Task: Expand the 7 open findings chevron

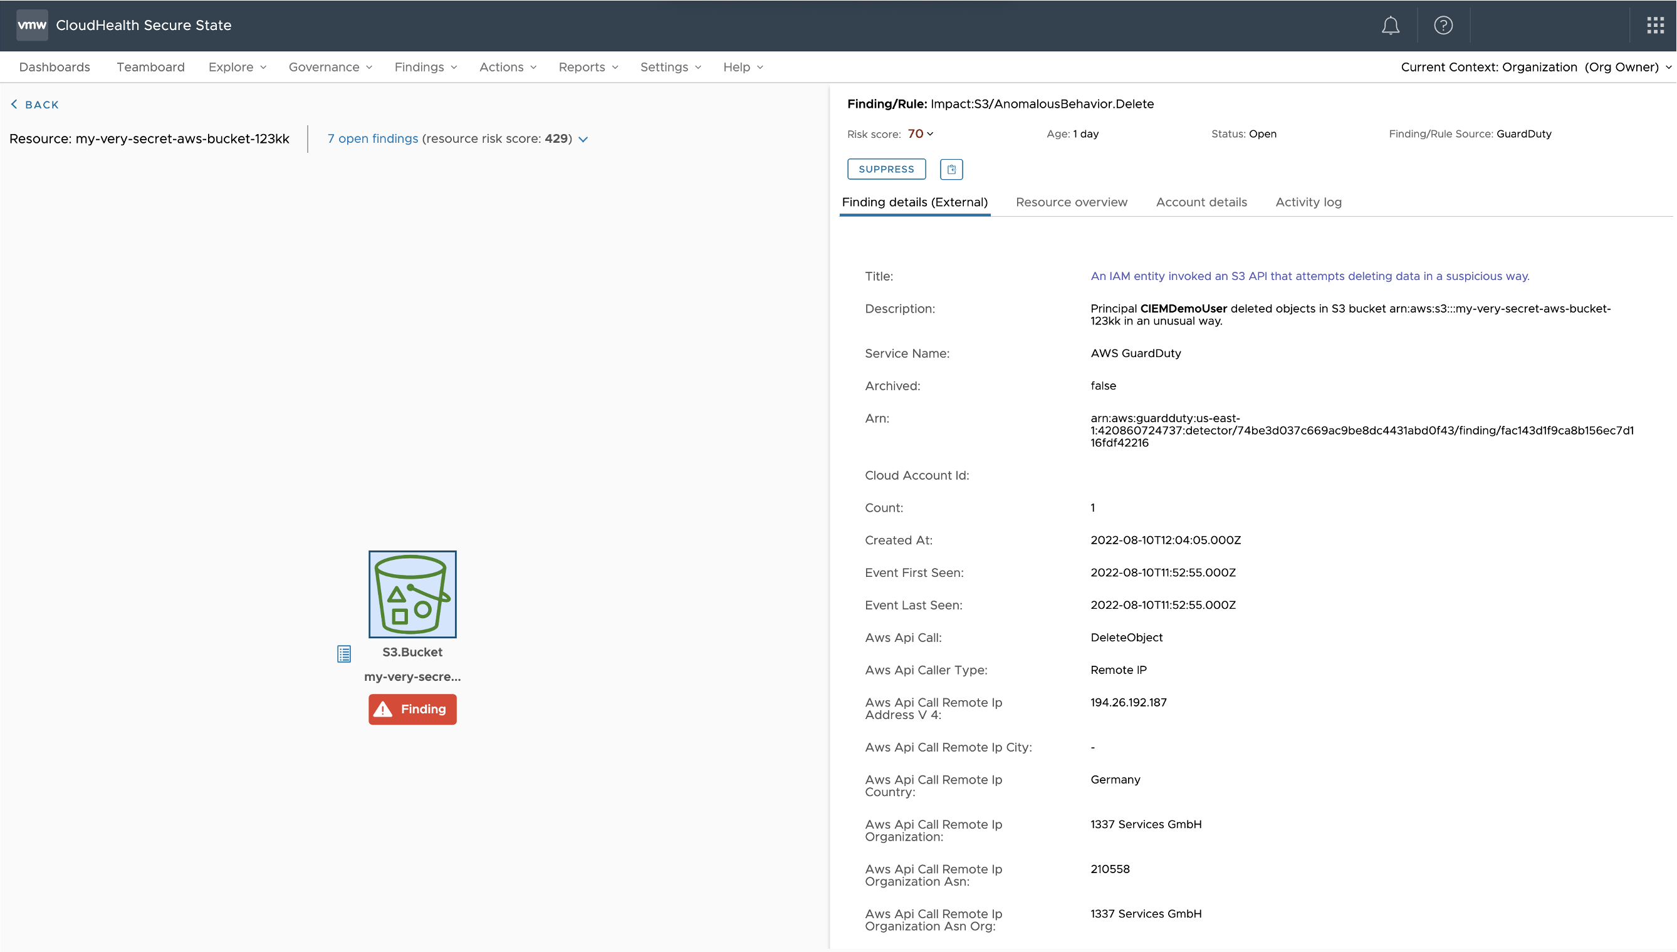Action: tap(583, 139)
